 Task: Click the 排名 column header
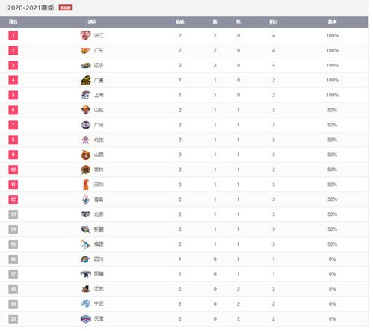[x=13, y=22]
